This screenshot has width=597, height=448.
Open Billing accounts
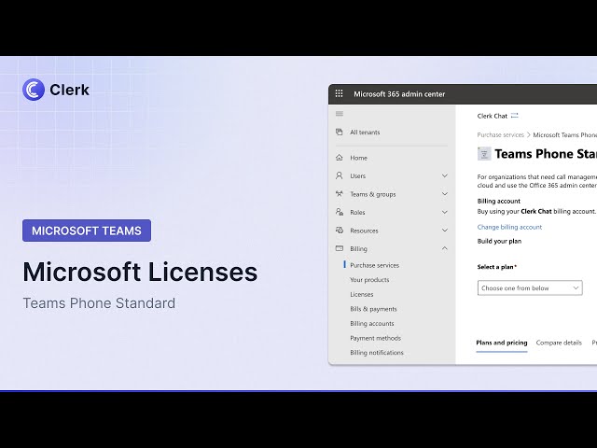pos(372,324)
